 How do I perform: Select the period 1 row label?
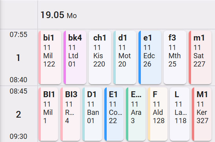coord(18,57)
